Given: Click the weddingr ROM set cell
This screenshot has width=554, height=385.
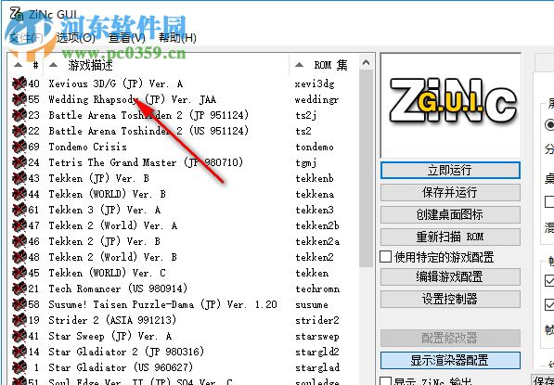Looking at the screenshot, I should click(317, 100).
